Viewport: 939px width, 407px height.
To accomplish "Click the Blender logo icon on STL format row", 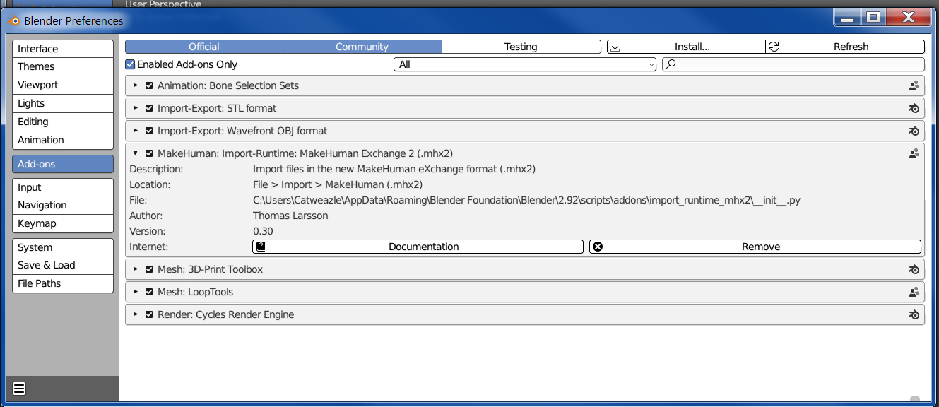I will point(914,108).
